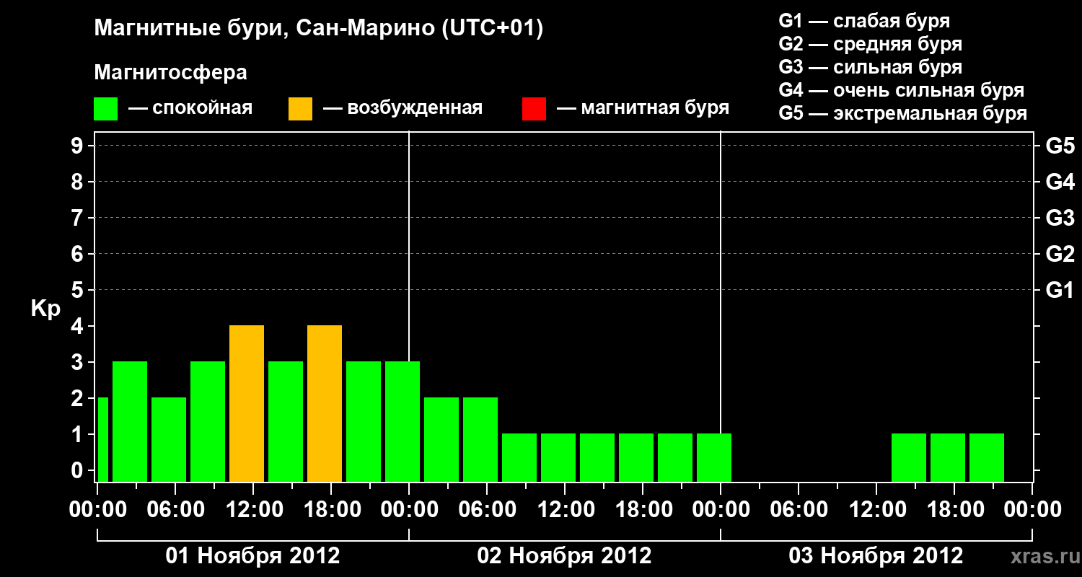Click the 'G2' right axis label
This screenshot has width=1082, height=577.
tap(1060, 254)
